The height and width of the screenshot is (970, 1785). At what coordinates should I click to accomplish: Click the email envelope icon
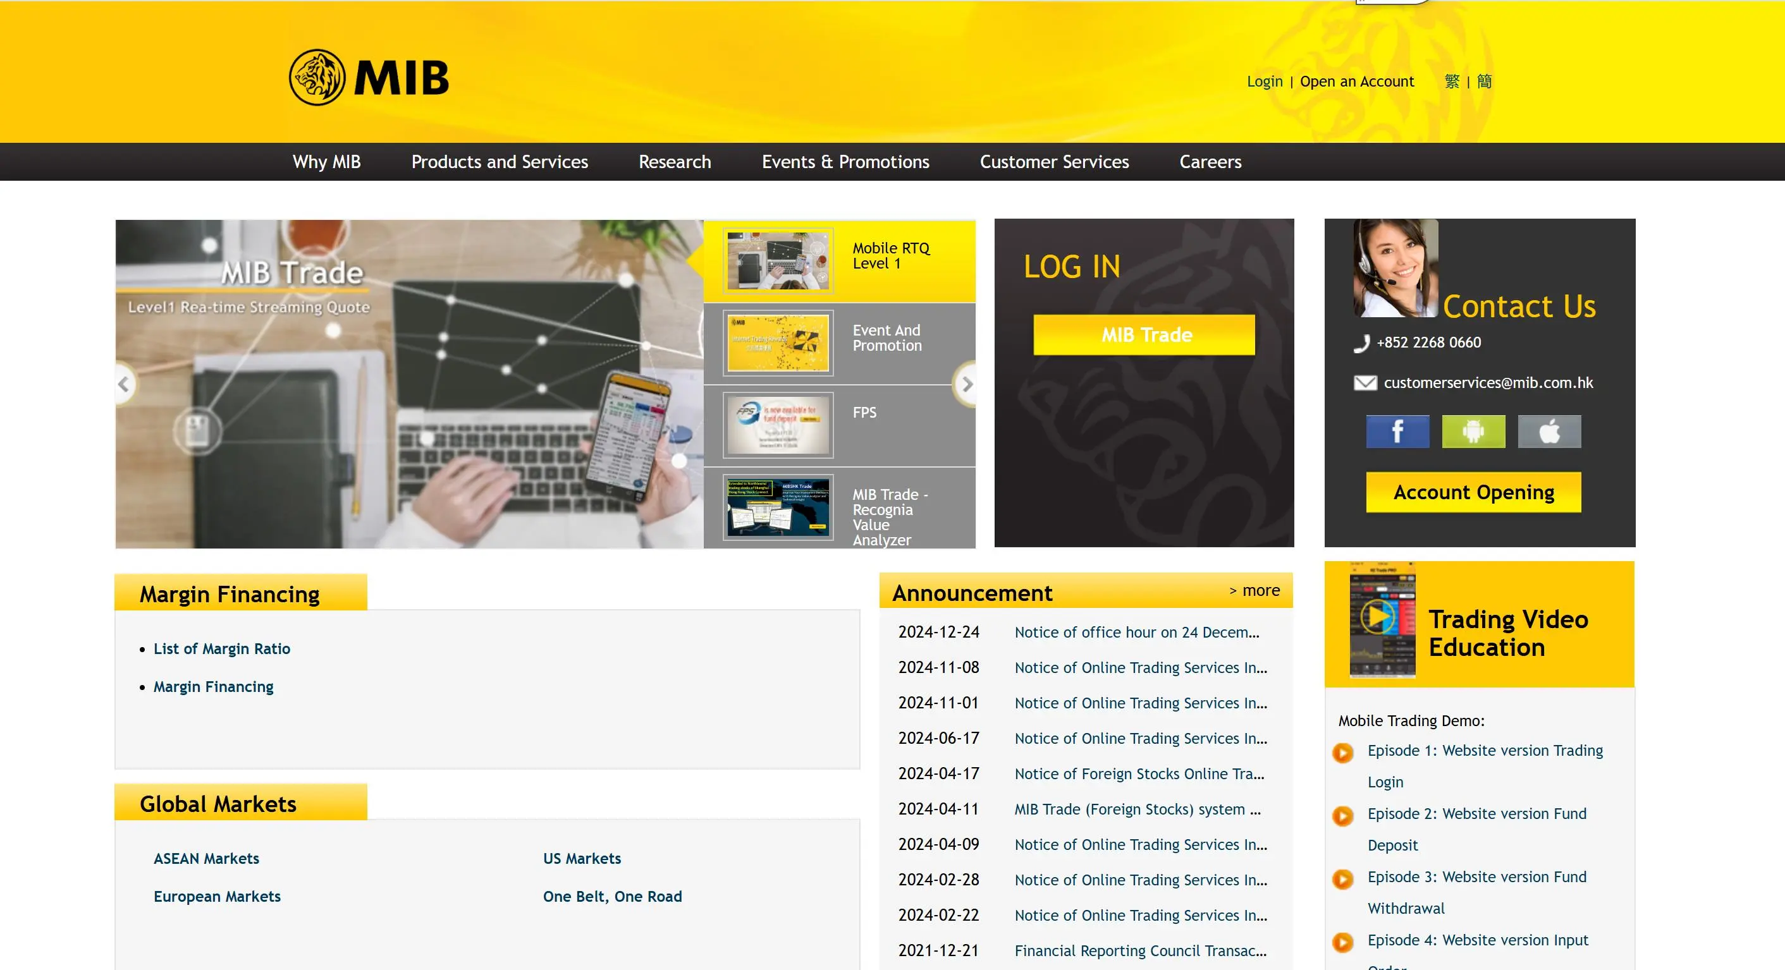point(1365,383)
